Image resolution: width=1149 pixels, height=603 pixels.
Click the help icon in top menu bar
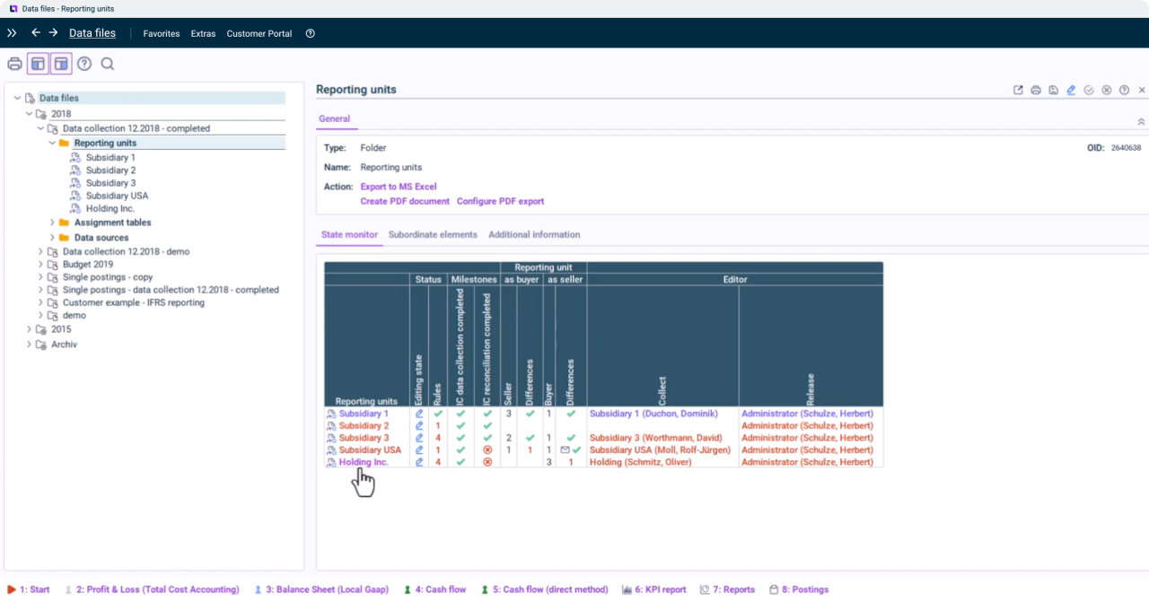coord(311,33)
